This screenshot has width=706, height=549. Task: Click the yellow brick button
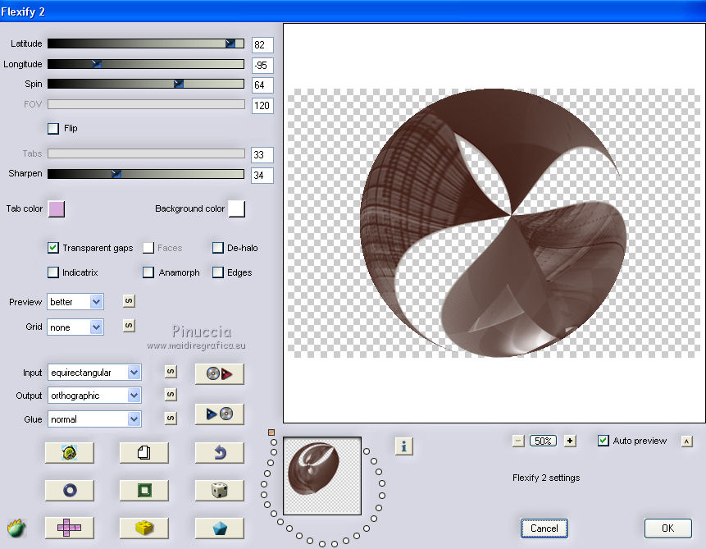pyautogui.click(x=144, y=528)
